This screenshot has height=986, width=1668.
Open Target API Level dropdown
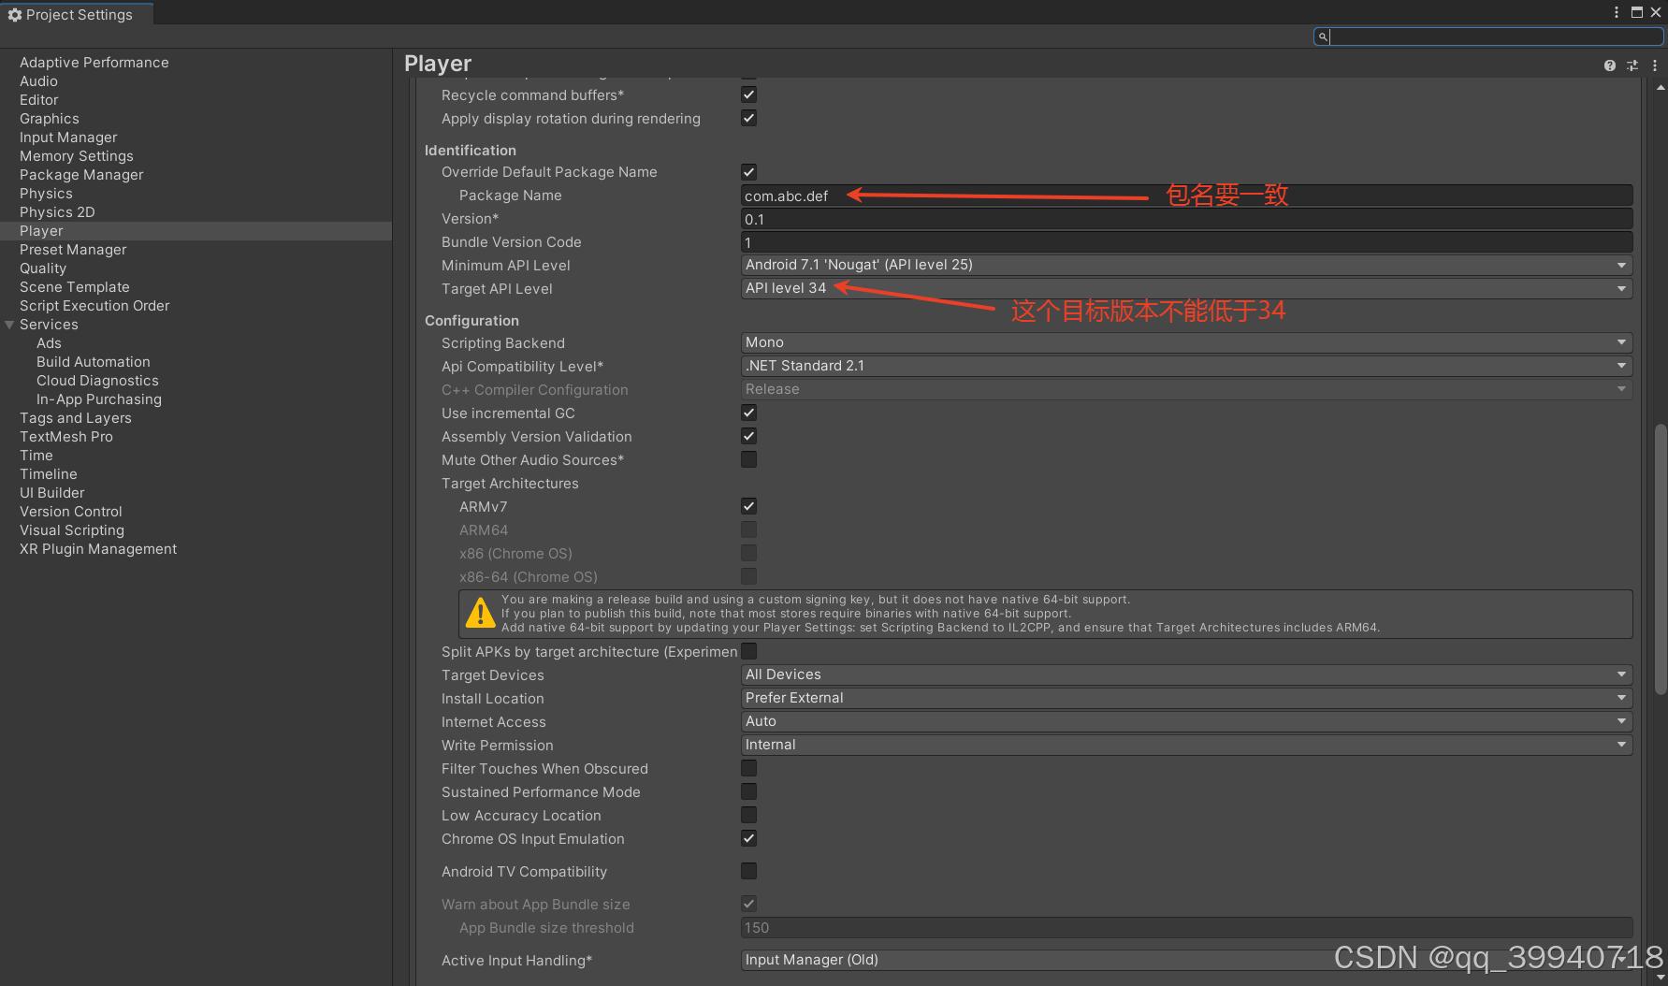pos(1186,288)
